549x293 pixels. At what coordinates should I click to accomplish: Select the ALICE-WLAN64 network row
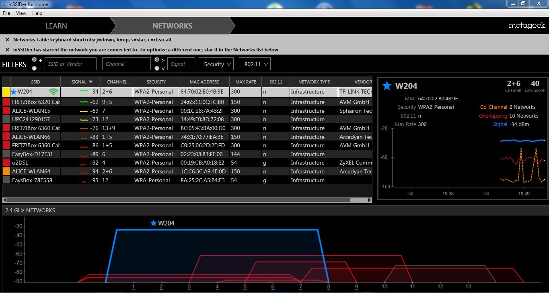[x=187, y=171]
